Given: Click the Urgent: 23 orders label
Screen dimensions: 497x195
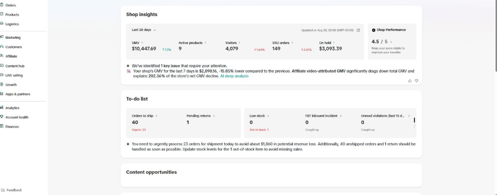Looking at the screenshot, I should pyautogui.click(x=139, y=130).
